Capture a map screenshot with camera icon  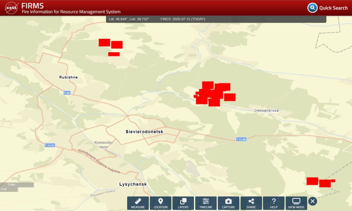(x=229, y=203)
